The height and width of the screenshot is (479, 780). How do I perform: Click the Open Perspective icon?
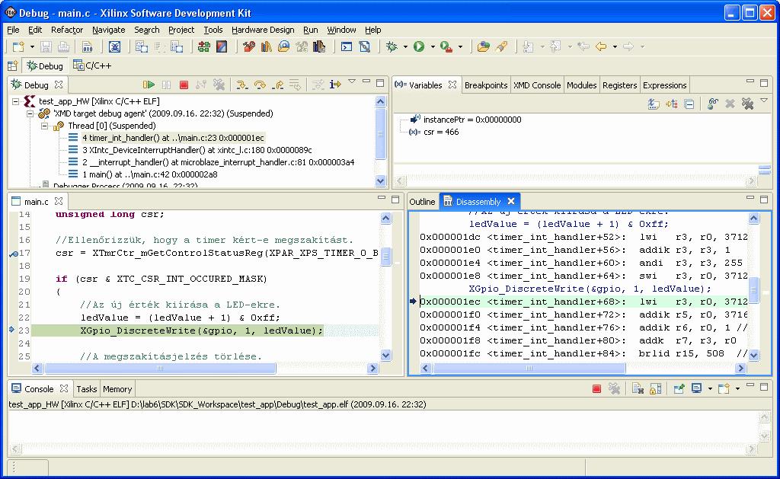pyautogui.click(x=13, y=65)
